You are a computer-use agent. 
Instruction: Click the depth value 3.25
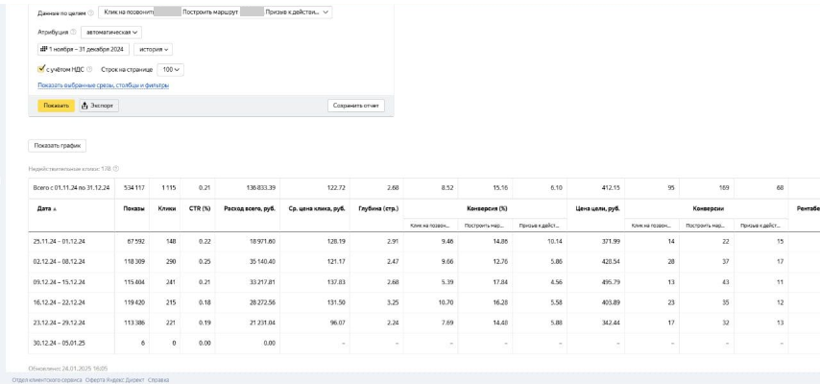pos(392,302)
